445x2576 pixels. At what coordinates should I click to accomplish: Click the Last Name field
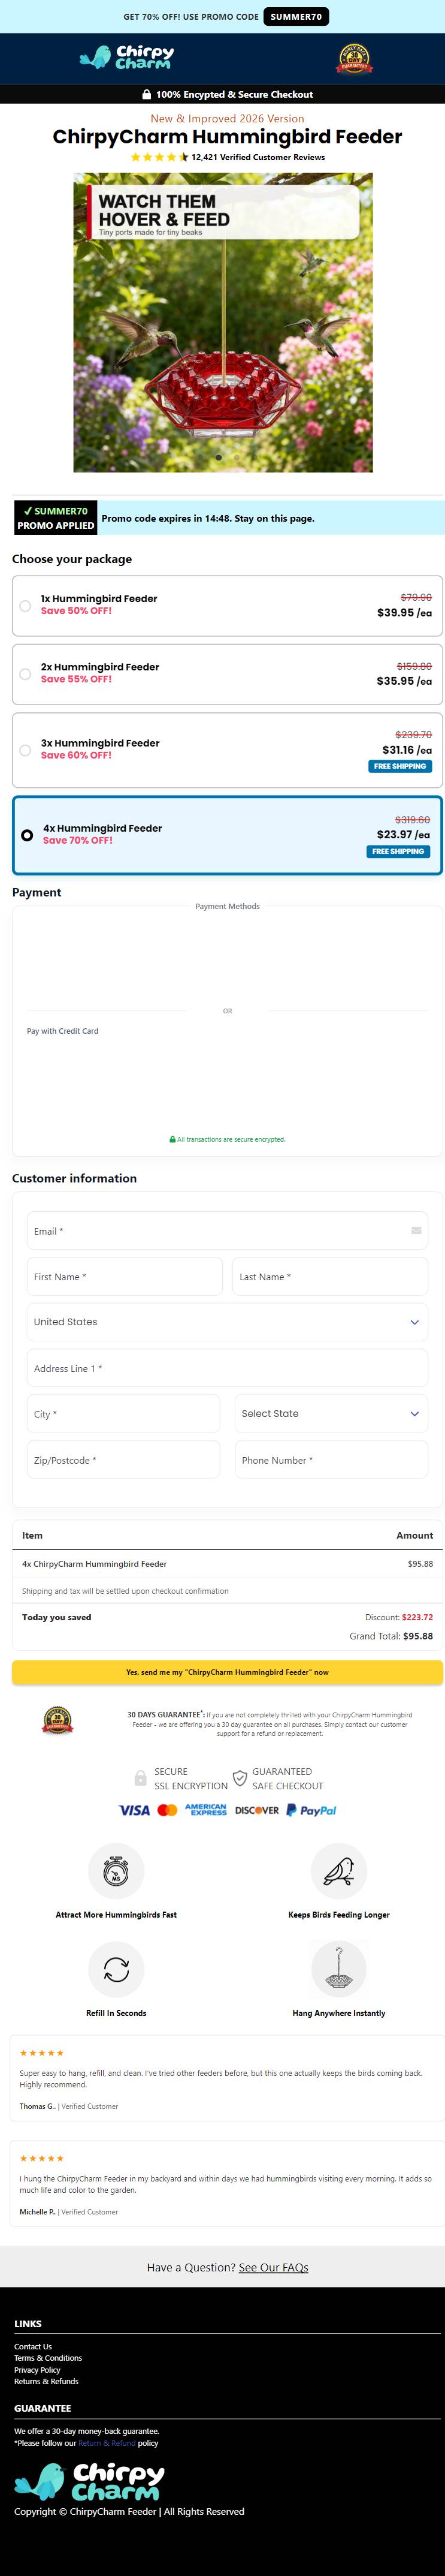(x=330, y=1276)
